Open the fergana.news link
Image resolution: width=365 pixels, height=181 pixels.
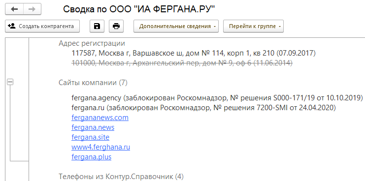[x=93, y=127]
